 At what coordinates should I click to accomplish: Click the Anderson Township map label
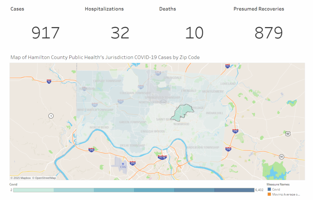pyautogui.click(x=202, y=147)
